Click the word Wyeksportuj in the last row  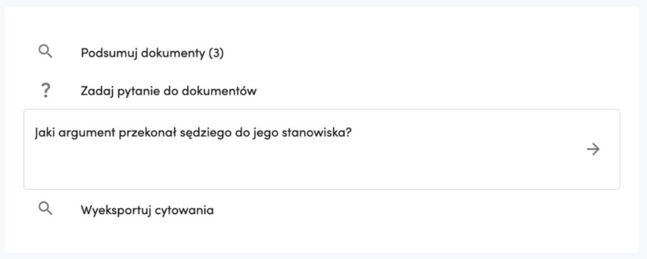coord(115,211)
